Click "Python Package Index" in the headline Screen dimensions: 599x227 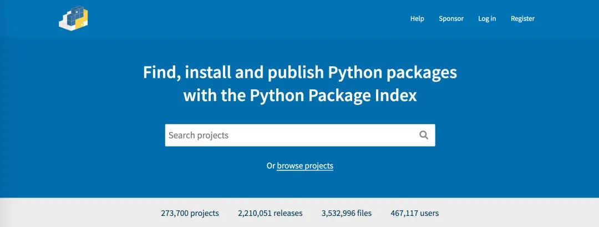coord(333,96)
